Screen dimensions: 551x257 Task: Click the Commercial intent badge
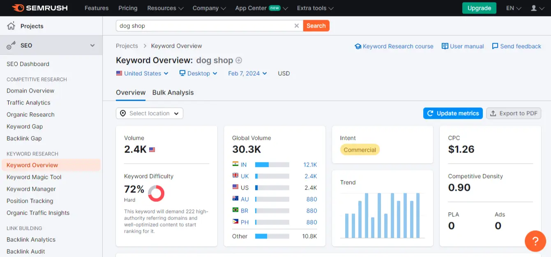360,150
